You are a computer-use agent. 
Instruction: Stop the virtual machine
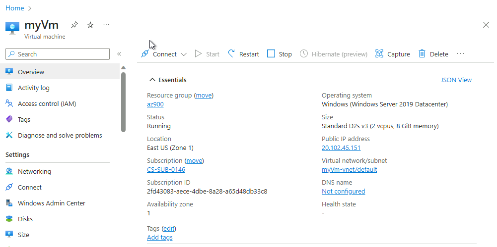280,54
